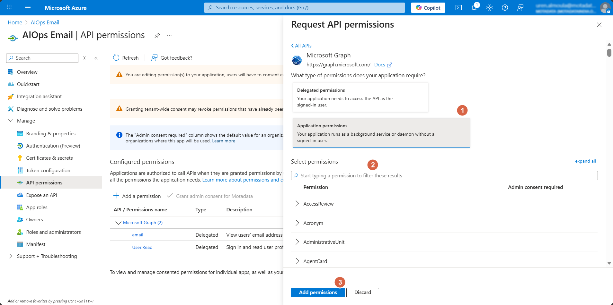Open the notifications bell
The height and width of the screenshot is (305, 613).
coord(474,8)
